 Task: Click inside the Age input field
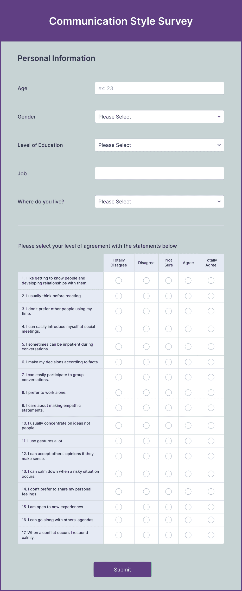click(x=159, y=88)
